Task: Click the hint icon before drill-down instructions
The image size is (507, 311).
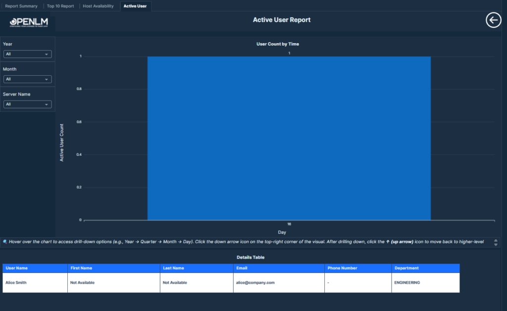Action: point(5,242)
